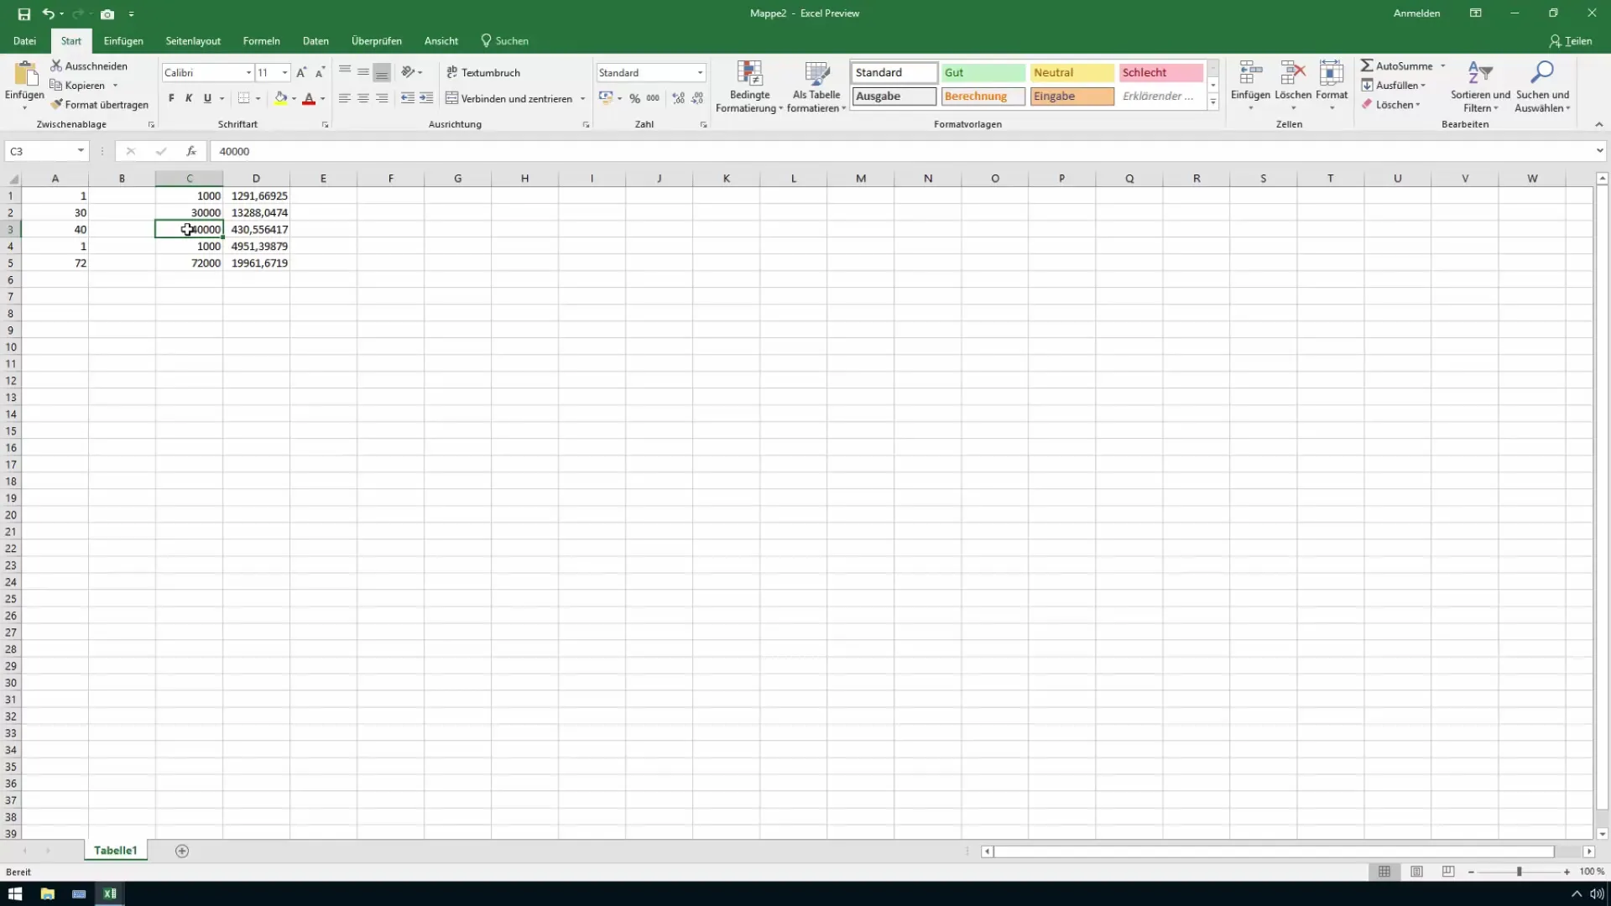Open Bedingte Formatierung
Image resolution: width=1611 pixels, height=906 pixels.
(748, 87)
